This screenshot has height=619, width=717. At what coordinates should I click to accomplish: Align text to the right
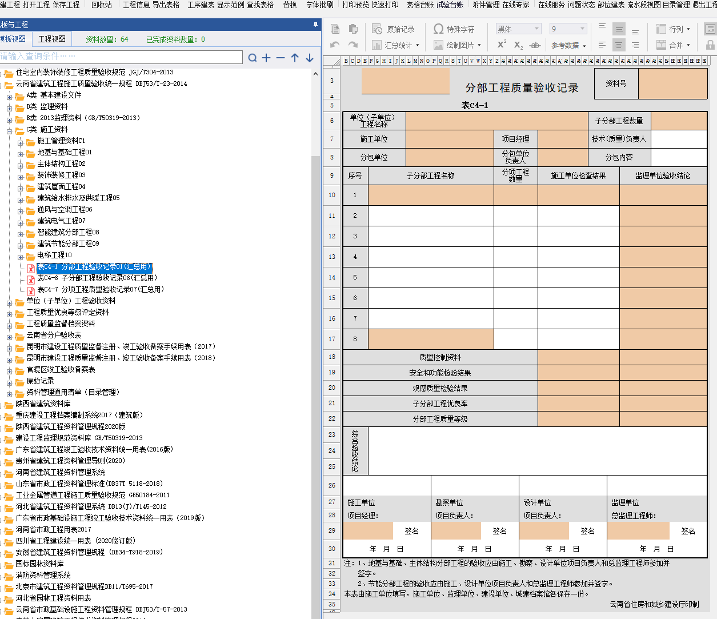coord(635,45)
